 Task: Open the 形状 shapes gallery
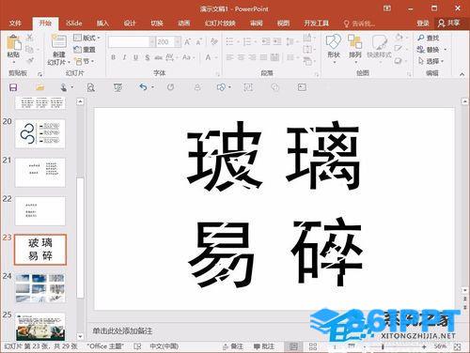click(334, 48)
